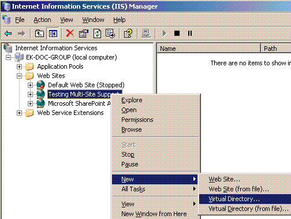Click the Web Service Extensions folder icon

(x=29, y=113)
